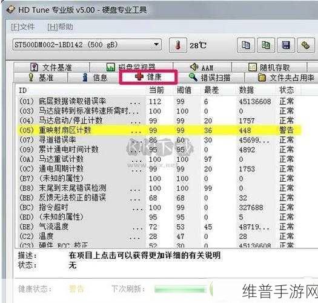
Task: Select the 健康 health tab
Action: pos(148,77)
